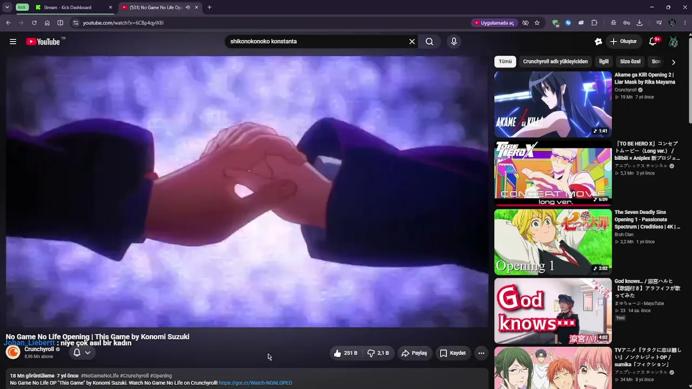Clear the search box text

412,42
